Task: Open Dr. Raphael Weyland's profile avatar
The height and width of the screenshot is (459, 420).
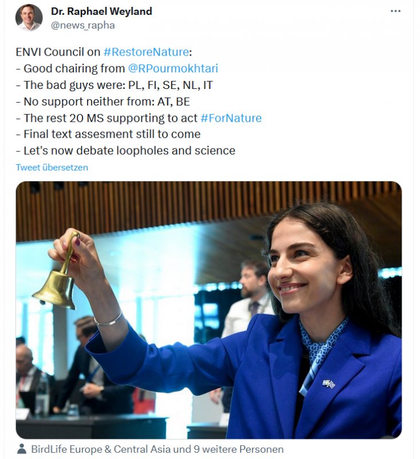Action: [29, 18]
